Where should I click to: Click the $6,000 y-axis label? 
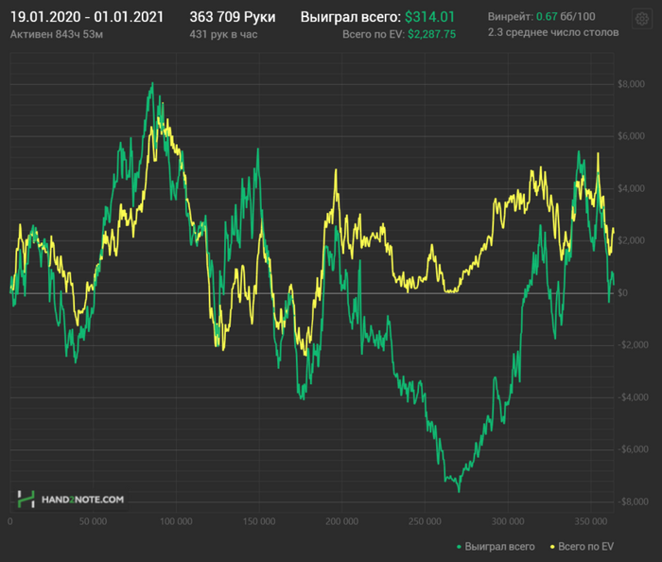[x=631, y=136]
